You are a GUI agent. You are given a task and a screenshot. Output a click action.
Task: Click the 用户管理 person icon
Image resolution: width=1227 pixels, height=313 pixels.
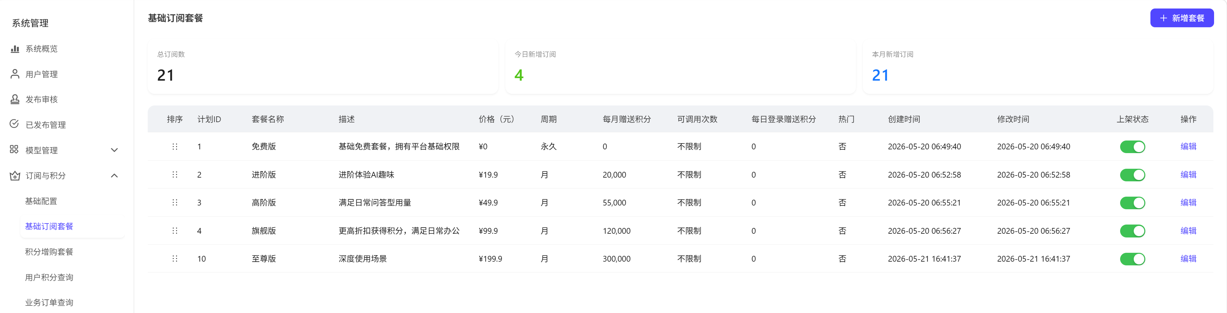pos(15,74)
